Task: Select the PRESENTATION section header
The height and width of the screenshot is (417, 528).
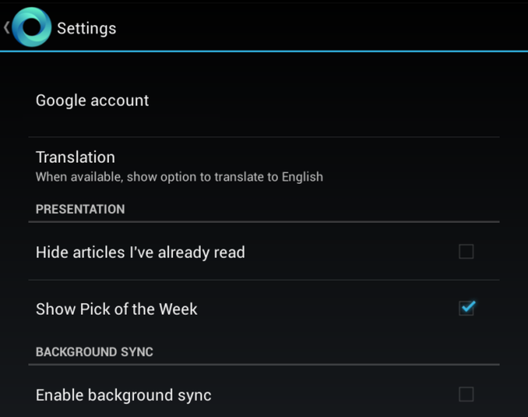Action: tap(80, 209)
